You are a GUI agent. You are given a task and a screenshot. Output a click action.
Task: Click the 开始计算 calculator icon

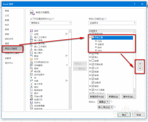(31, 96)
